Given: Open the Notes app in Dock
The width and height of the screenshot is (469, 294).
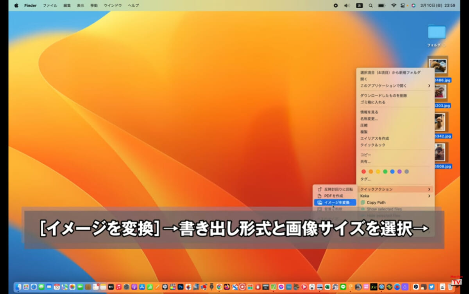Looking at the screenshot, I should point(103,287).
